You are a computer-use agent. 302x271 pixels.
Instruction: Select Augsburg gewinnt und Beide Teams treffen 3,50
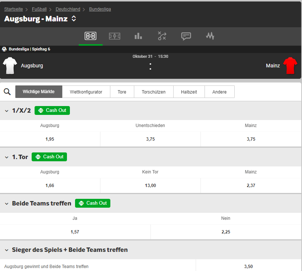click(x=248, y=266)
